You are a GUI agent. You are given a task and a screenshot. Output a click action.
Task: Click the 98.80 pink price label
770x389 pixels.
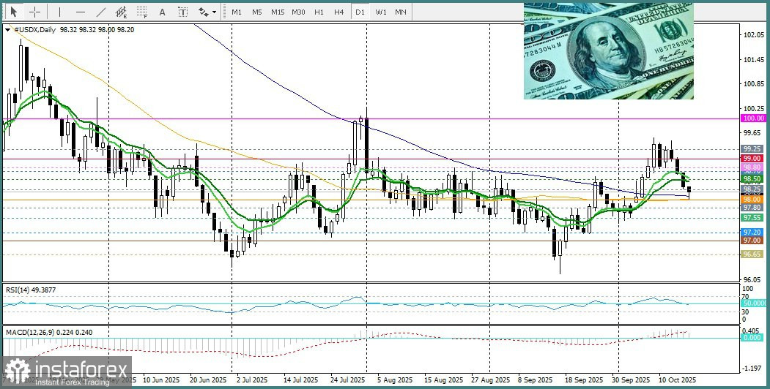(x=753, y=167)
